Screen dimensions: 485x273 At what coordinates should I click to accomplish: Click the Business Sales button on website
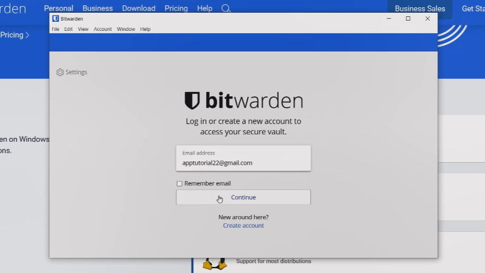(x=420, y=8)
